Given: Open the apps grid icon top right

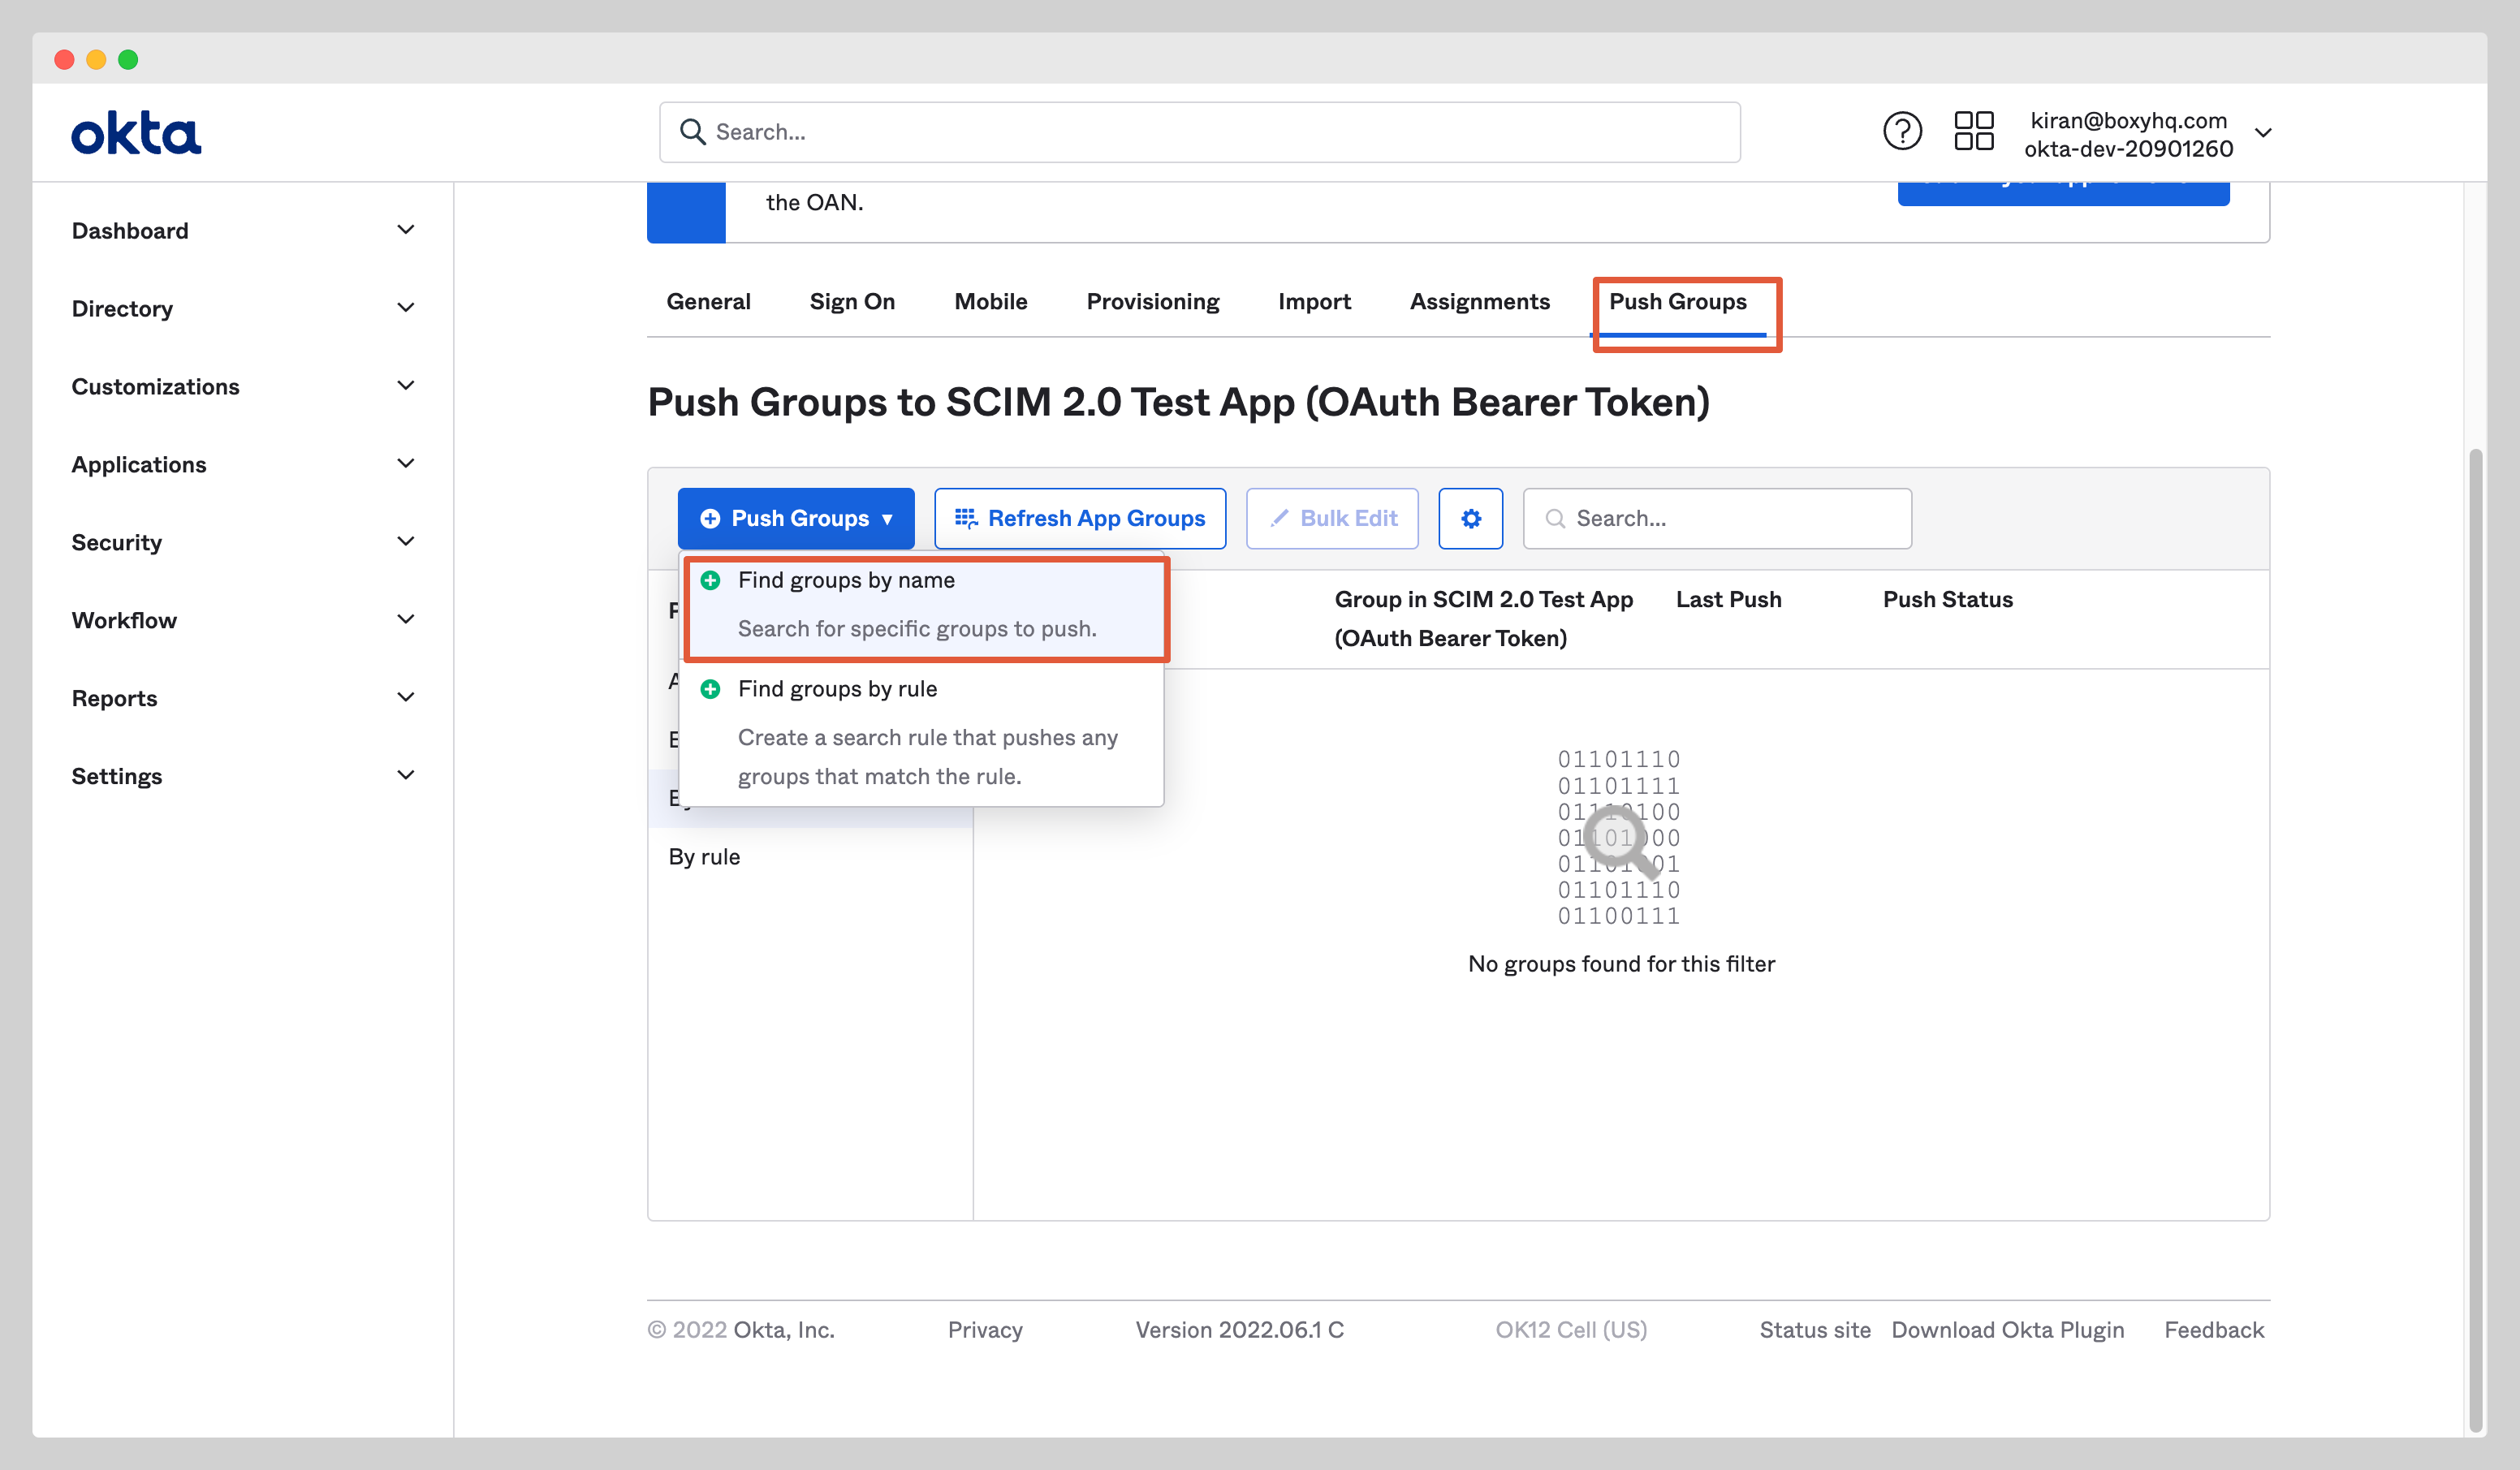Looking at the screenshot, I should click(1974, 131).
